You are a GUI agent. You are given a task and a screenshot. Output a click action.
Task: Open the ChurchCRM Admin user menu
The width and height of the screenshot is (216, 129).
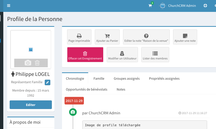(x=178, y=6)
